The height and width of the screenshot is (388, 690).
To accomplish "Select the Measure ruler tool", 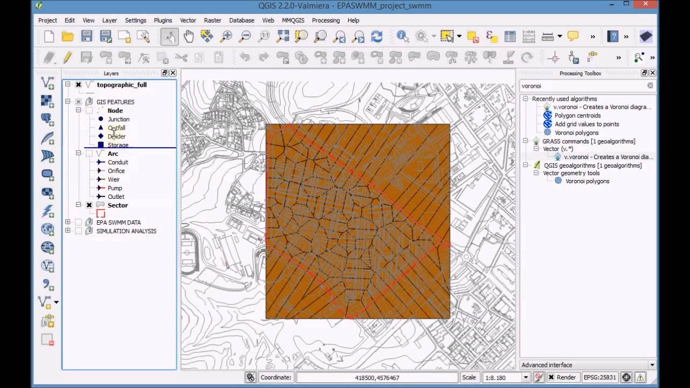I will pyautogui.click(x=548, y=36).
